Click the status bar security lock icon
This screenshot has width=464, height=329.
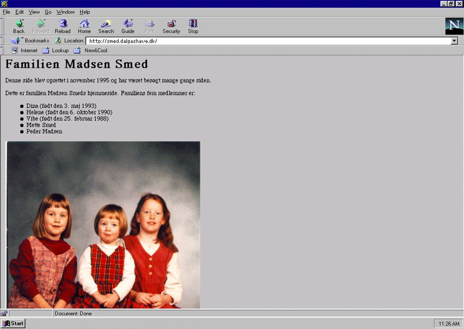[4, 313]
